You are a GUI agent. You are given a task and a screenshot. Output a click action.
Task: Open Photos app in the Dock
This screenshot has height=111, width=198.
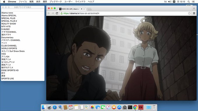[x=92, y=107]
